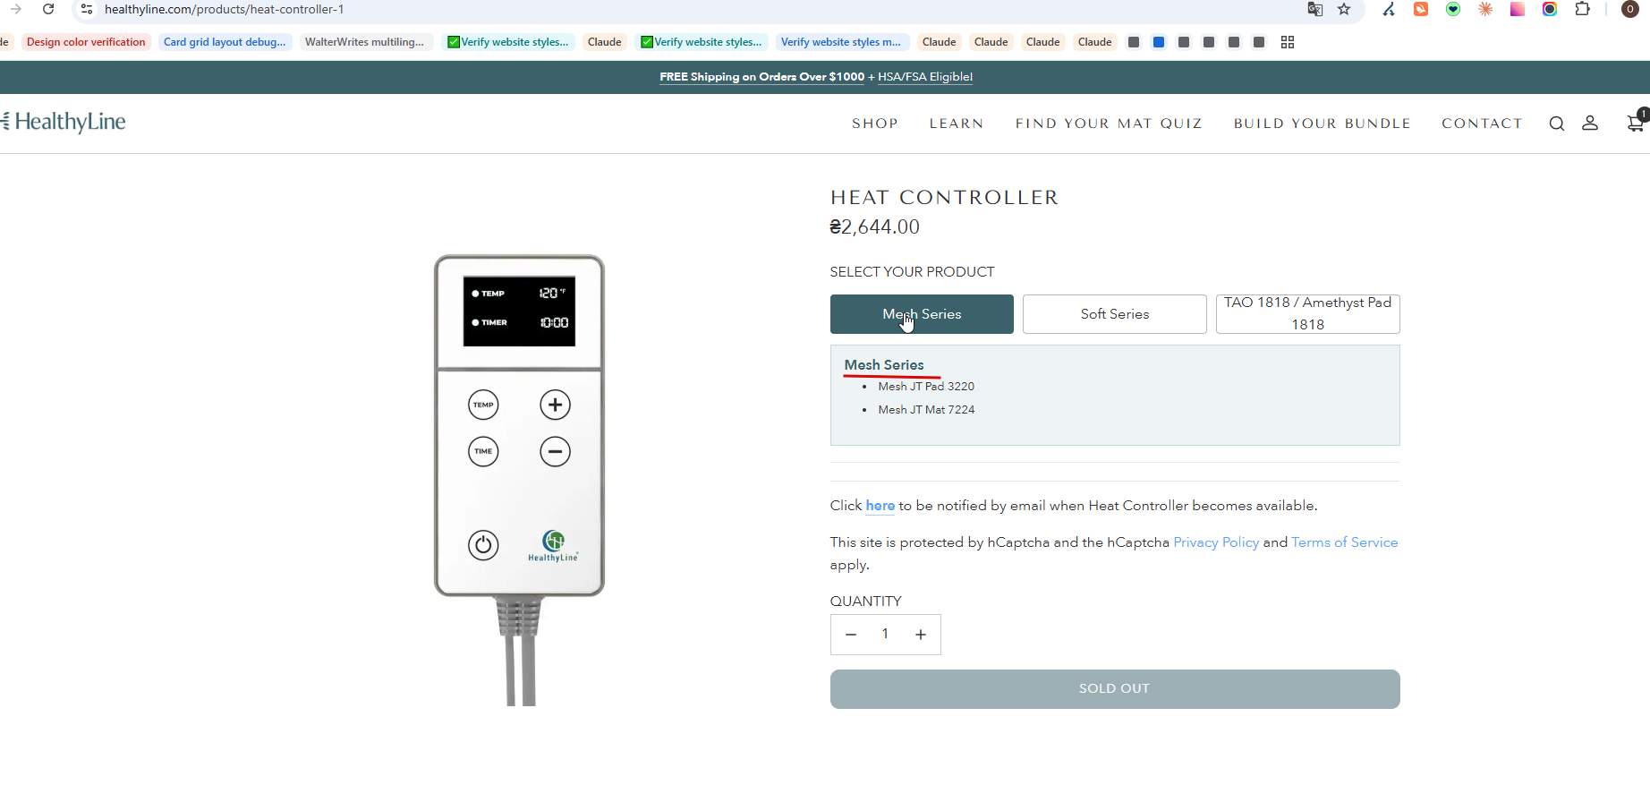Open the orange bird extension icon
This screenshot has height=802, width=1650.
[x=1421, y=9]
